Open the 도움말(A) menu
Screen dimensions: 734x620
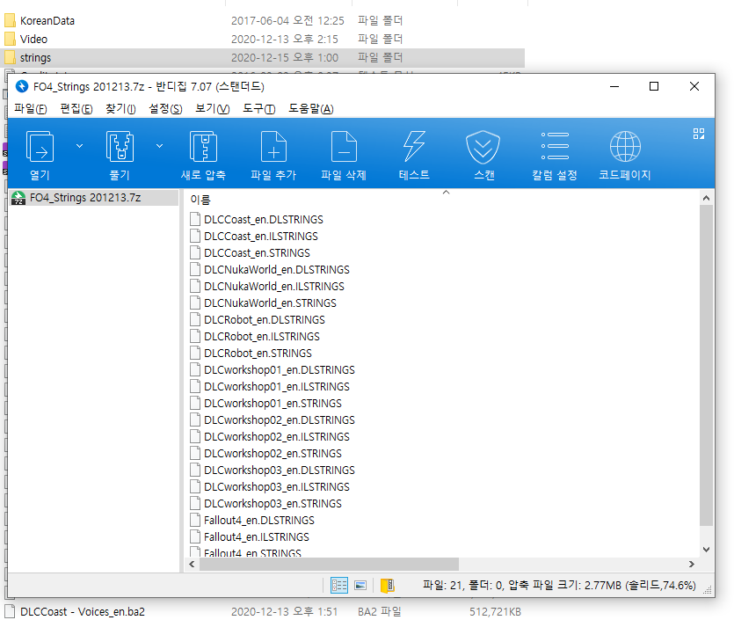(311, 109)
